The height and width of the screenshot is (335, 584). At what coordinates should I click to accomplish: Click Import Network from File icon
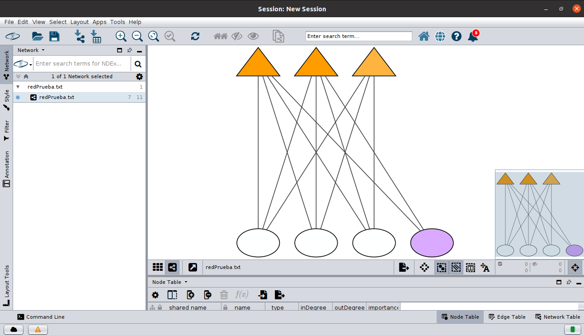pos(80,37)
